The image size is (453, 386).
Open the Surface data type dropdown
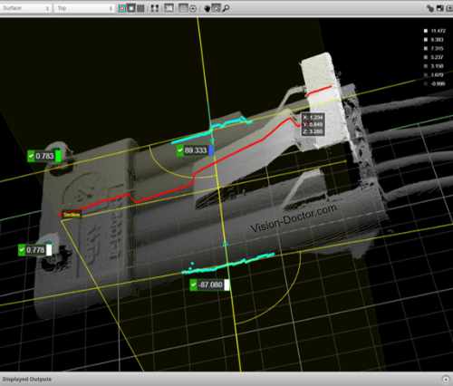pyautogui.click(x=25, y=8)
